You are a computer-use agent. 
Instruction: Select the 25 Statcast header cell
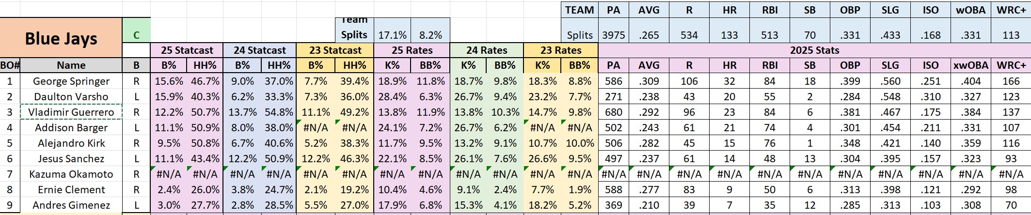click(x=187, y=50)
